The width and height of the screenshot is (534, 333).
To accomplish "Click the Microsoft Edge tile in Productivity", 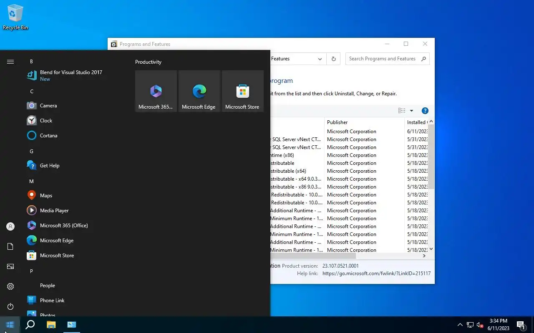I will point(199,91).
